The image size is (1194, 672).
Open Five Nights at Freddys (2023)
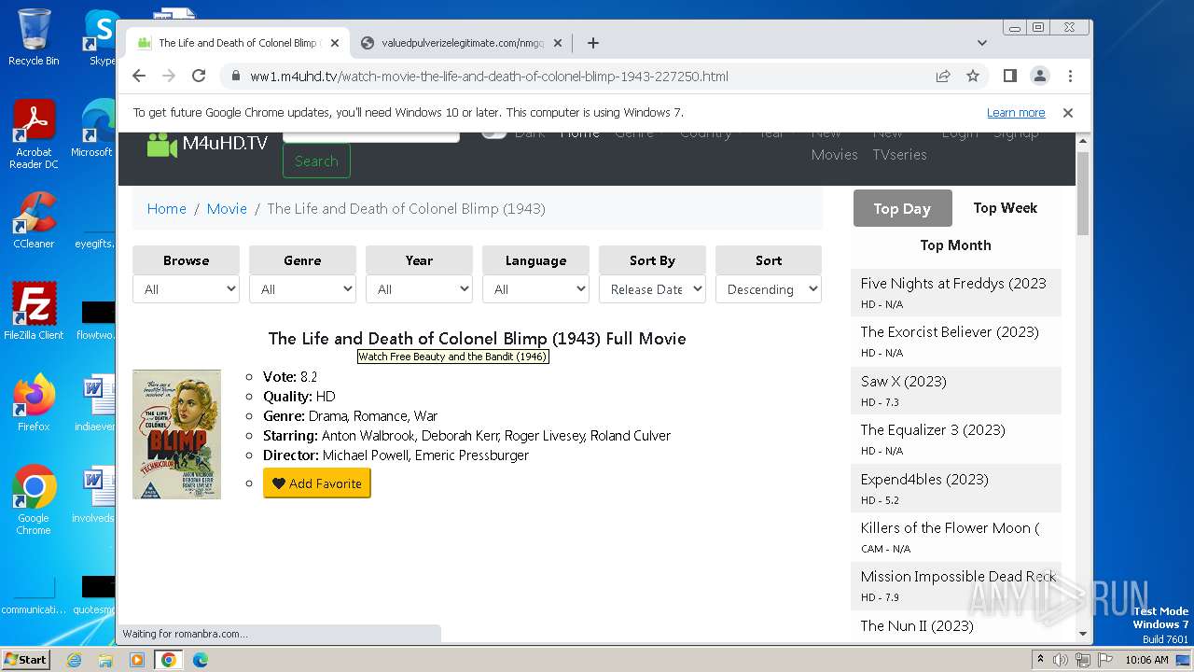tap(953, 283)
